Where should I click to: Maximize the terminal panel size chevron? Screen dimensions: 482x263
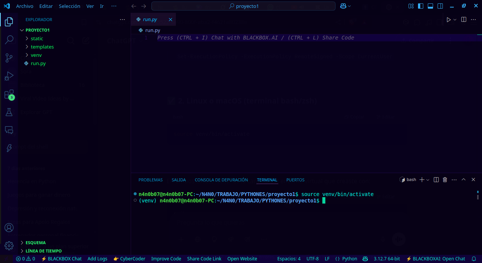[464, 180]
